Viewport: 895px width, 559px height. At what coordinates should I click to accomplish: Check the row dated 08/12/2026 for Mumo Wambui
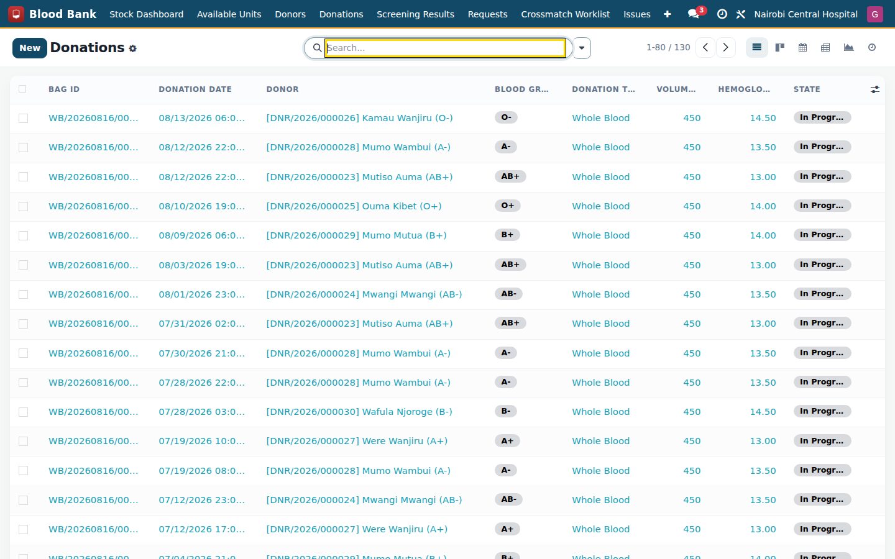click(23, 147)
